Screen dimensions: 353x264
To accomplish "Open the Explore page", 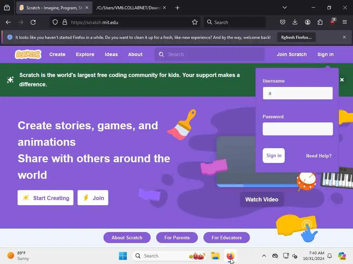I will 85,54.
